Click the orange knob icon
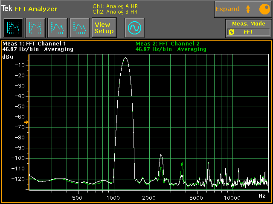This screenshot has width=273, height=204. pyautogui.click(x=263, y=9)
